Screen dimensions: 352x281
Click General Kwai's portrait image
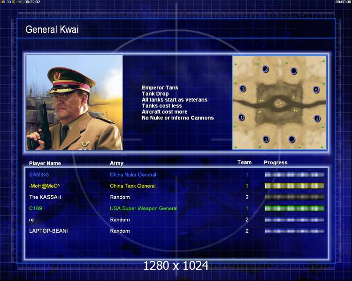[75, 103]
